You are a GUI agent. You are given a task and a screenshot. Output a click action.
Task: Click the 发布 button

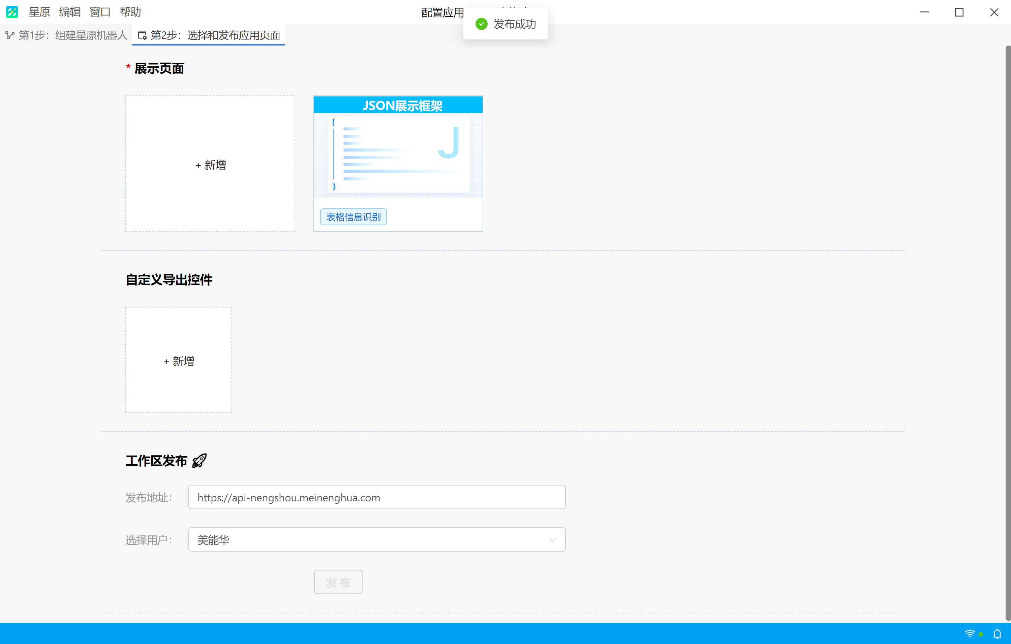click(338, 582)
